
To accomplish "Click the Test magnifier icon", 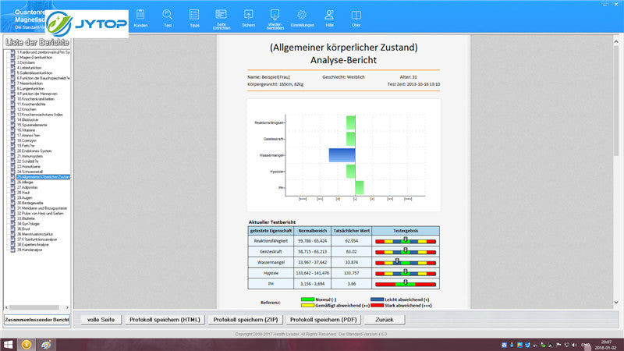I will point(167,17).
